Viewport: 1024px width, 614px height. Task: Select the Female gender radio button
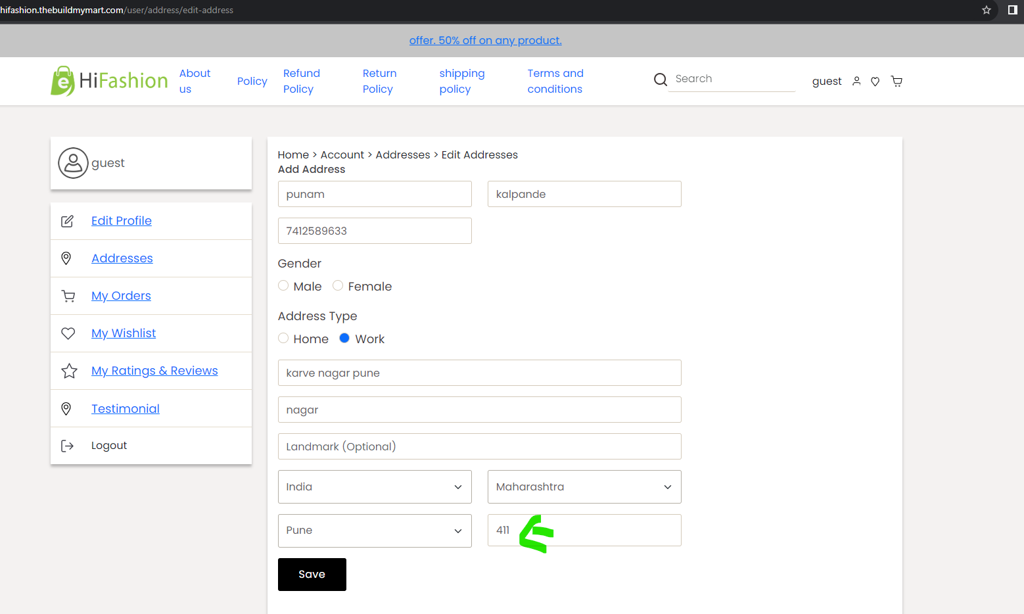pos(338,285)
